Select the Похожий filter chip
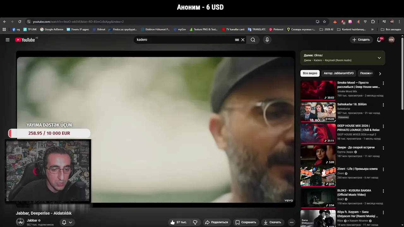 click(x=366, y=73)
